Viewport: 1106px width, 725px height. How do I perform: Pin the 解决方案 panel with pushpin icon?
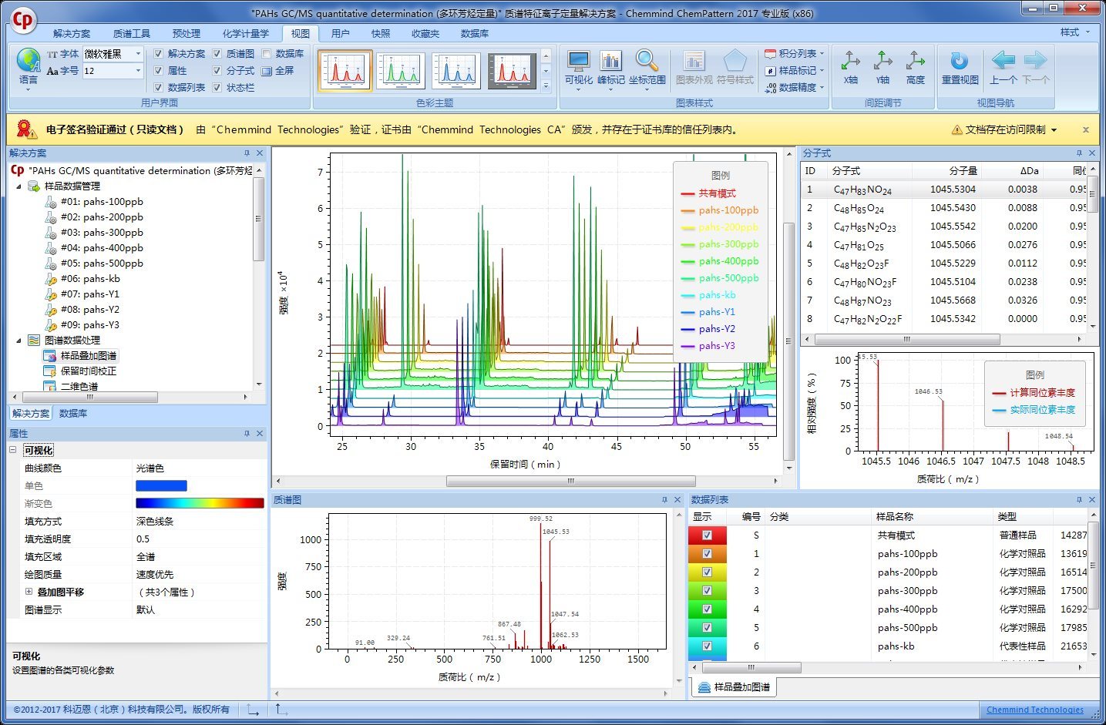pos(247,153)
